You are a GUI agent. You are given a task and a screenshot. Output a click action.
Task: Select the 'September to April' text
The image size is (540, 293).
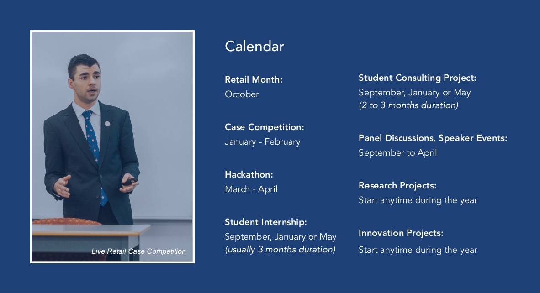click(398, 153)
